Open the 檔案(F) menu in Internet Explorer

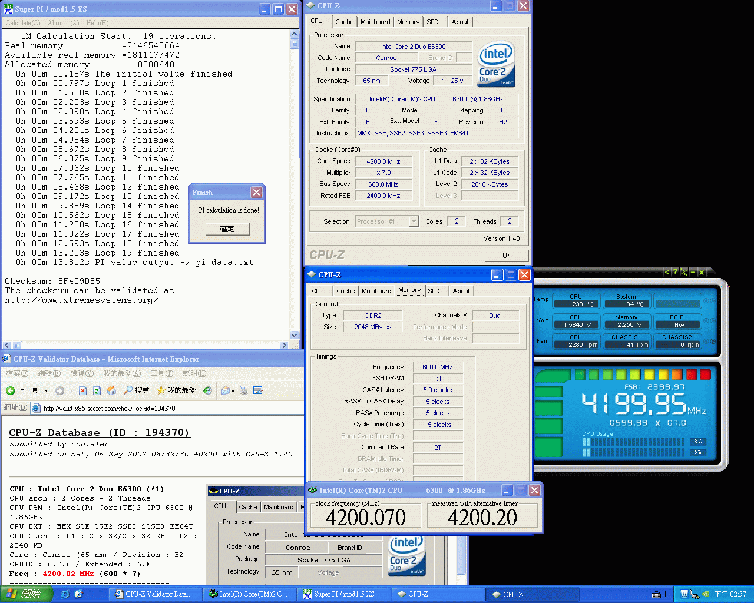(x=17, y=373)
